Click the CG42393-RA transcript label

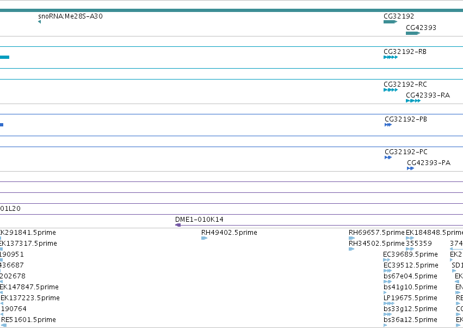[428, 95]
